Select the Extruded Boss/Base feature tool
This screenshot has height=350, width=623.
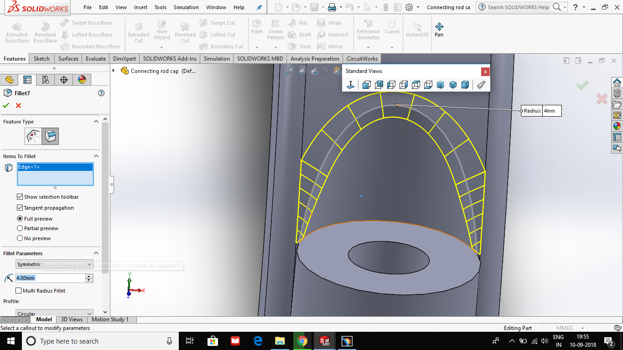(x=16, y=31)
